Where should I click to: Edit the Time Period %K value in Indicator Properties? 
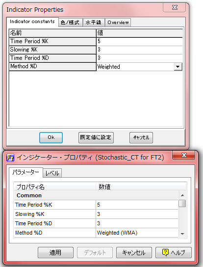coord(139,41)
